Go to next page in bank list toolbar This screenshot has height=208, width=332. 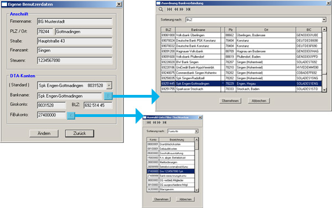pos(181,9)
